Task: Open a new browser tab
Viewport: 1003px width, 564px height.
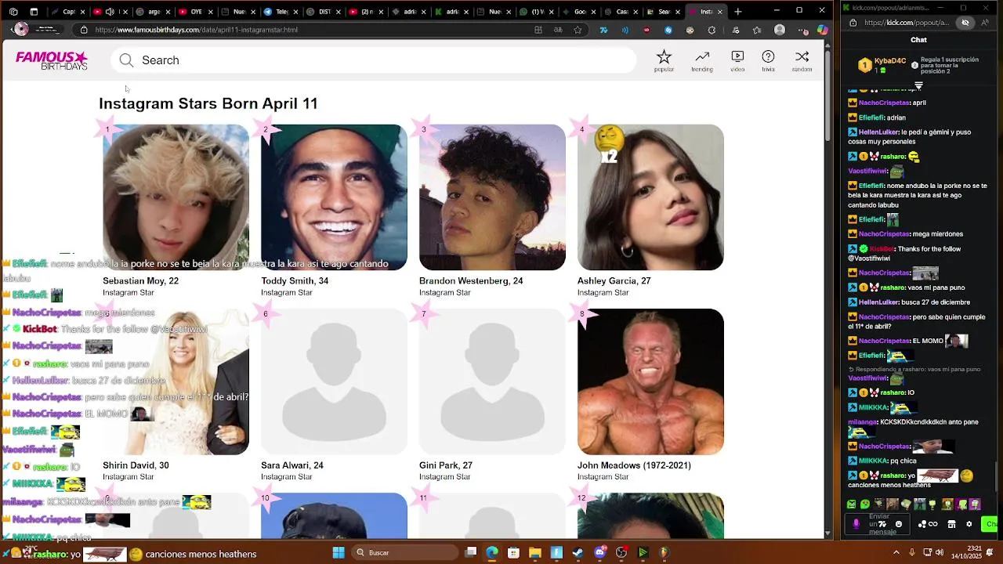Action: pyautogui.click(x=737, y=12)
